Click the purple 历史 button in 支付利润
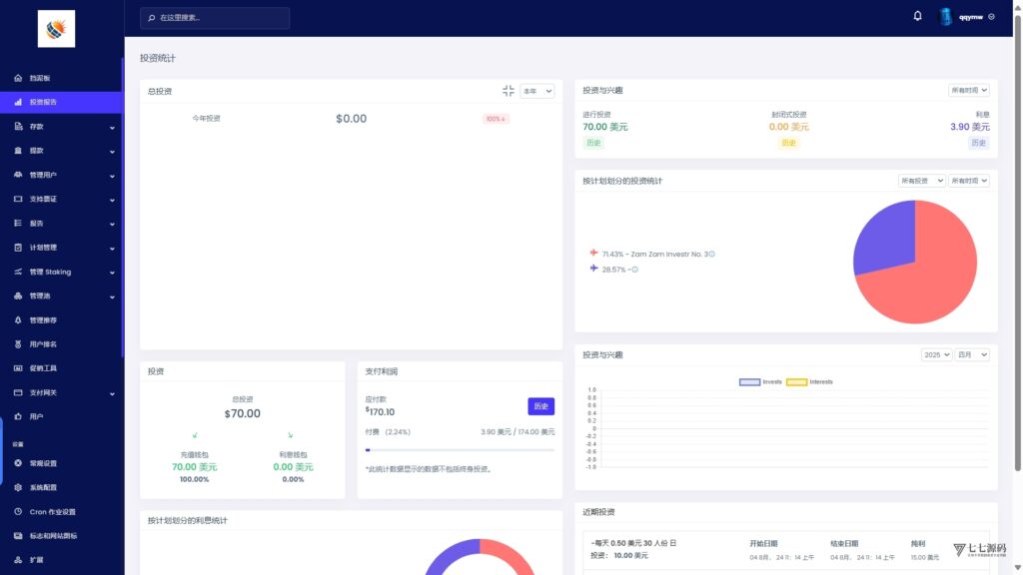This screenshot has height=575, width=1023. coord(540,406)
